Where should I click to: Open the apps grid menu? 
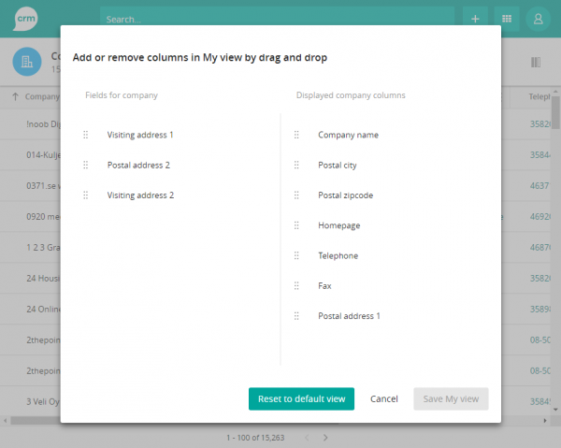pyautogui.click(x=507, y=19)
